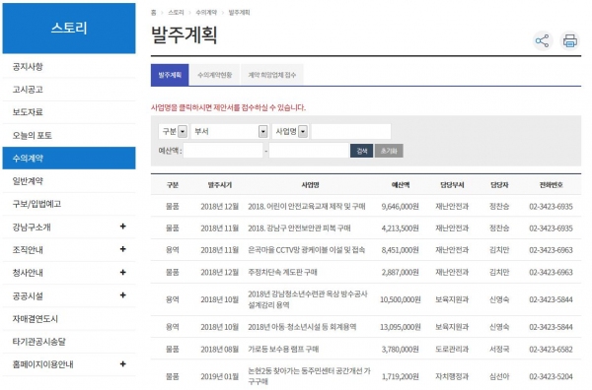Click the minimum 예산액 input field
Viewport: 592px width, 390px height.
coord(223,151)
